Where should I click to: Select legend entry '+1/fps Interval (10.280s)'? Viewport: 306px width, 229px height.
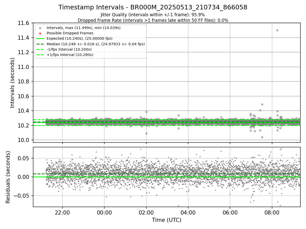point(70,55)
